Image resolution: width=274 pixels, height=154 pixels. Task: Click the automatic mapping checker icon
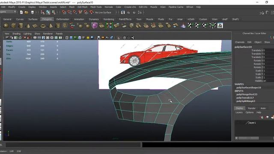212,26
